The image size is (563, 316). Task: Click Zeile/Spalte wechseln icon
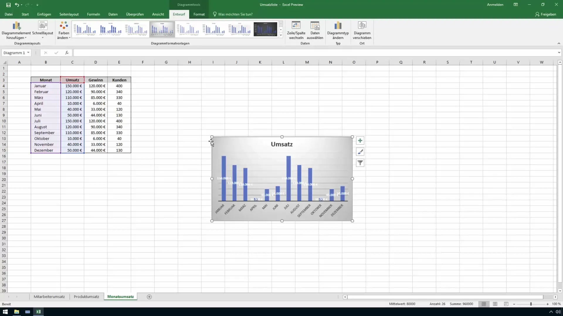296,30
